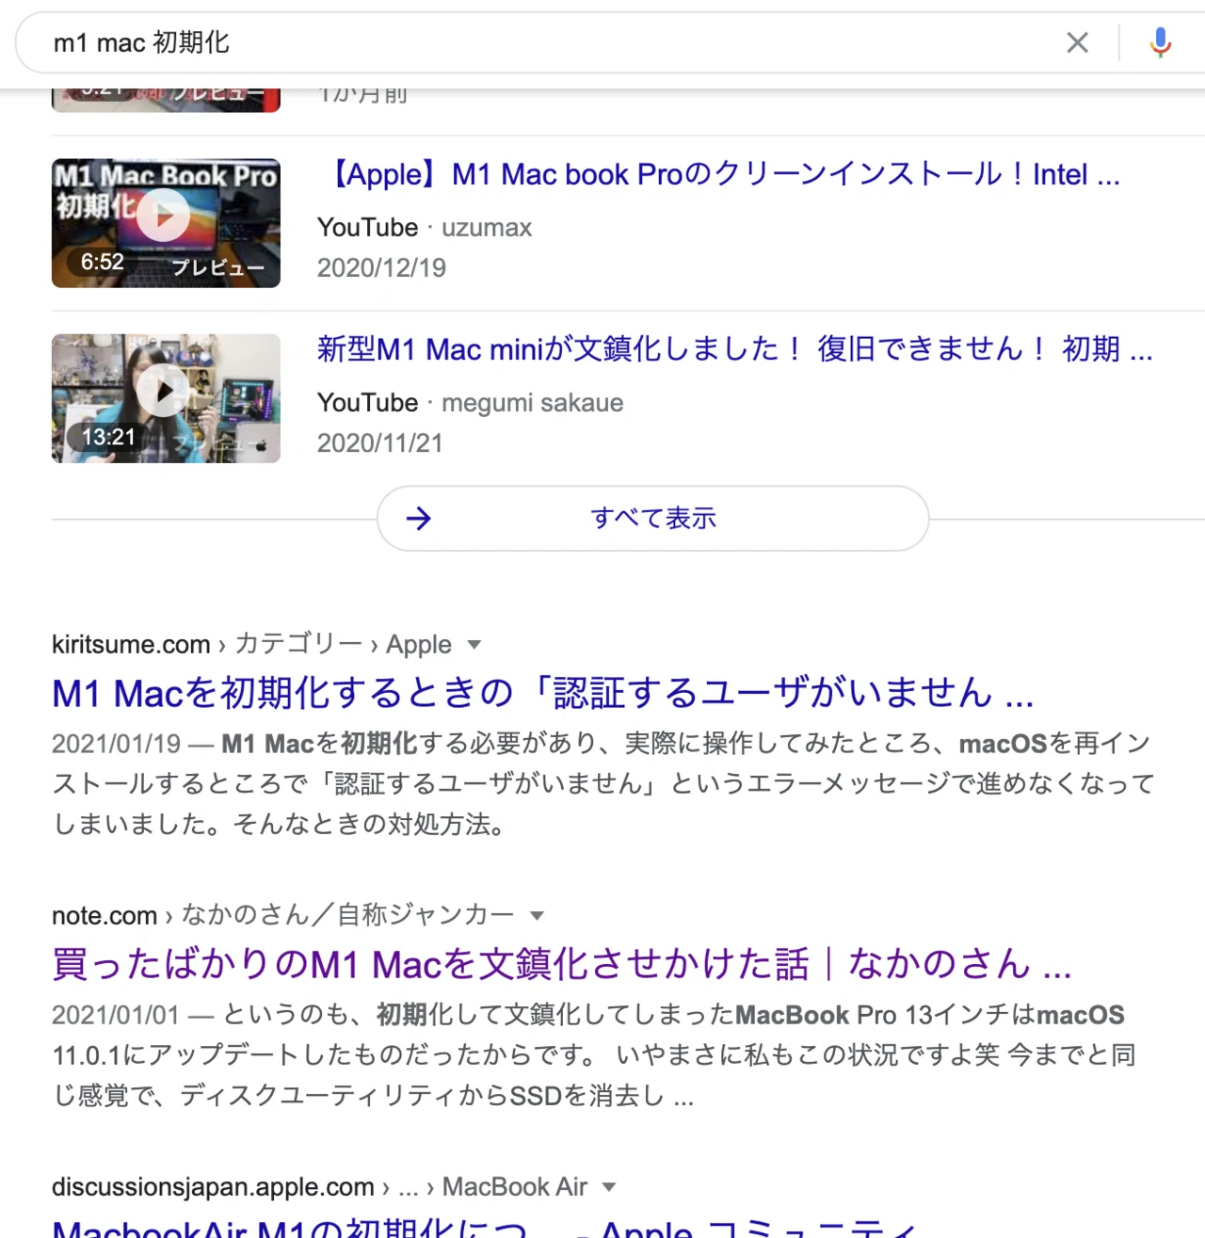This screenshot has height=1238, width=1205.
Task: Click the 'すべて表示' show all button
Action: tap(653, 518)
